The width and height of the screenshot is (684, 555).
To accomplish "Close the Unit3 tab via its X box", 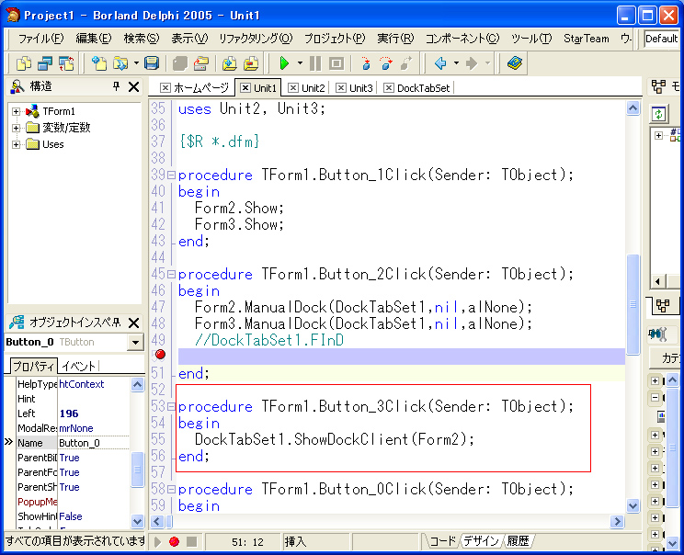I will pos(341,88).
